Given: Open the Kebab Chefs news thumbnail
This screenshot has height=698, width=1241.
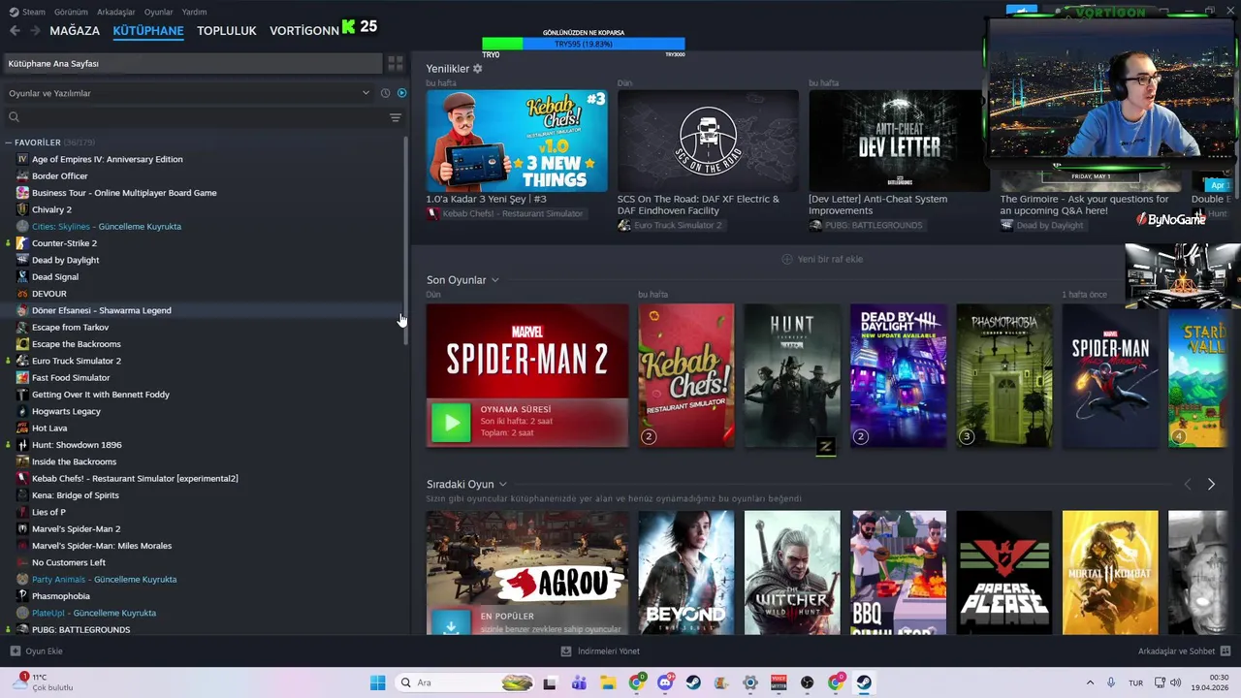Looking at the screenshot, I should [x=517, y=141].
